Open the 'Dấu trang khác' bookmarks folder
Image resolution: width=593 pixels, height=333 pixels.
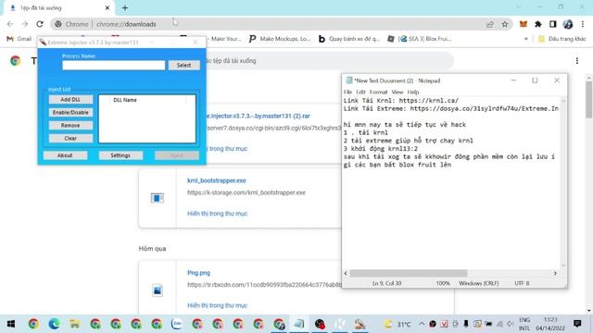coord(562,39)
